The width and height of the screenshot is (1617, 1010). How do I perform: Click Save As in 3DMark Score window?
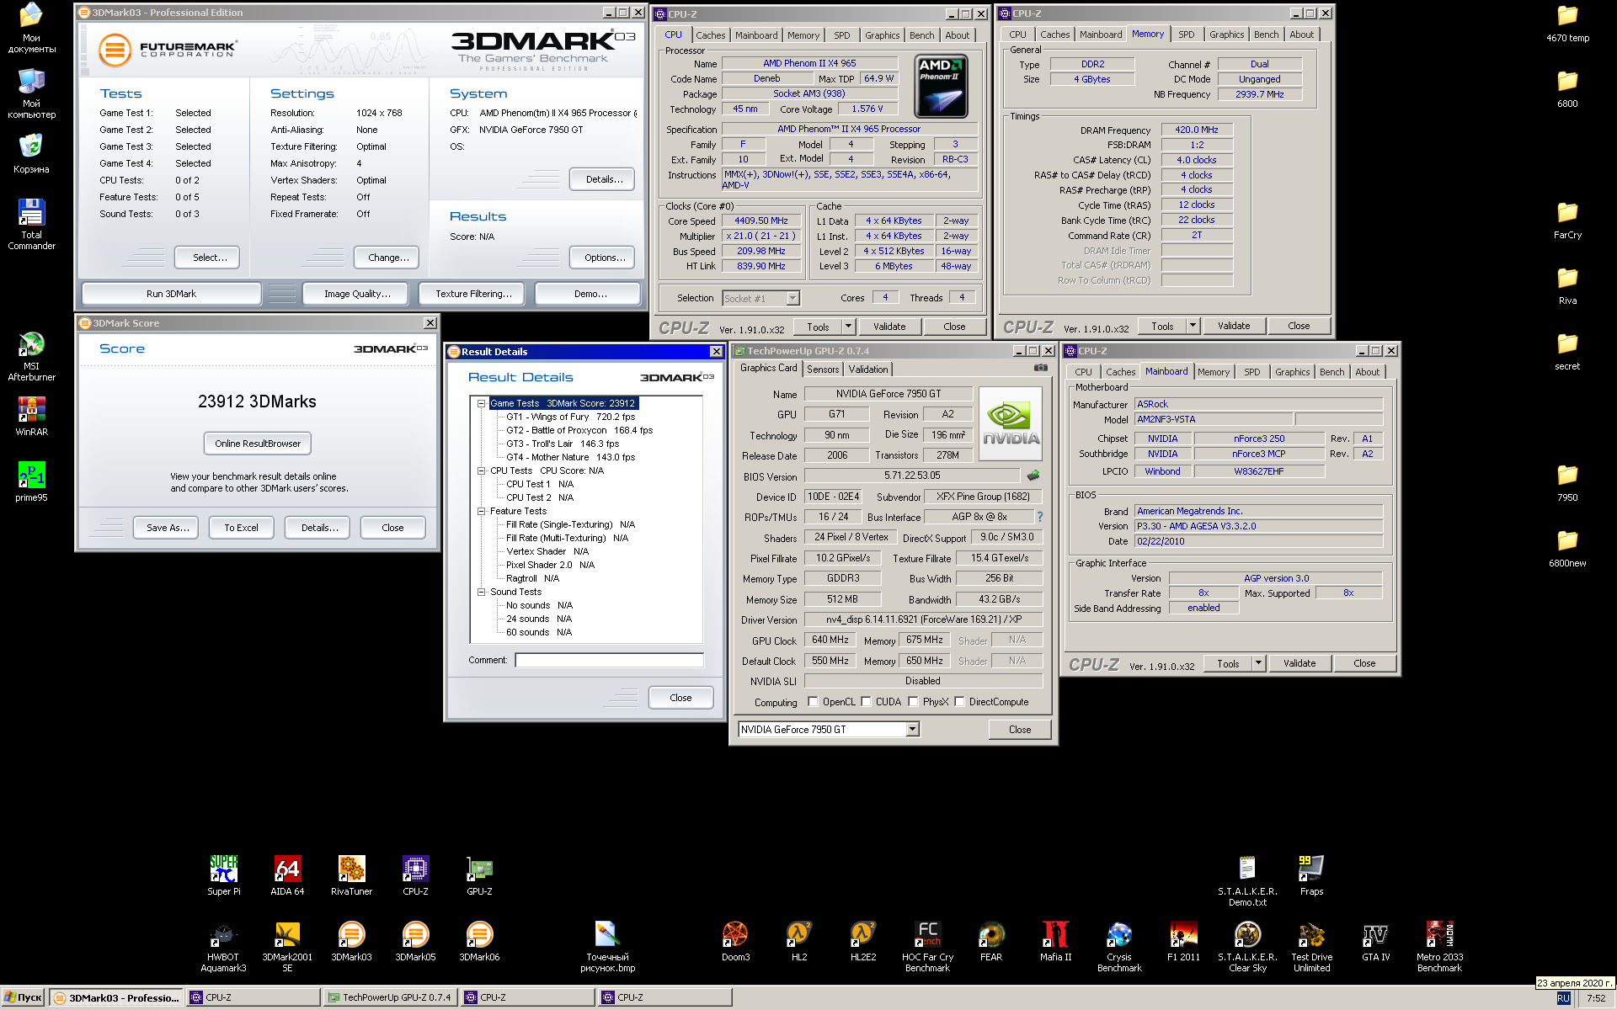167,528
